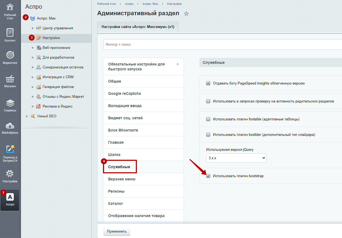Expand the Генерация файлов tree node
The height and width of the screenshot is (238, 342).
coord(33,87)
